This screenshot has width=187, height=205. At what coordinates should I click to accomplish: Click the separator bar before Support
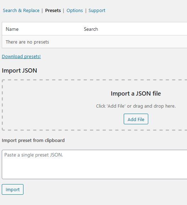coord(86,11)
